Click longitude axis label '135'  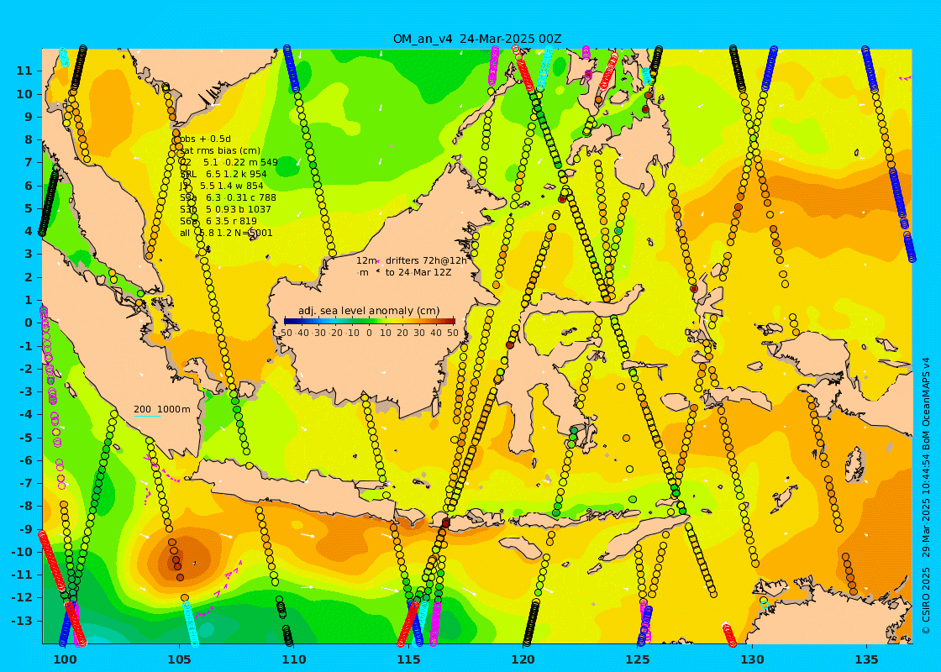point(866,659)
